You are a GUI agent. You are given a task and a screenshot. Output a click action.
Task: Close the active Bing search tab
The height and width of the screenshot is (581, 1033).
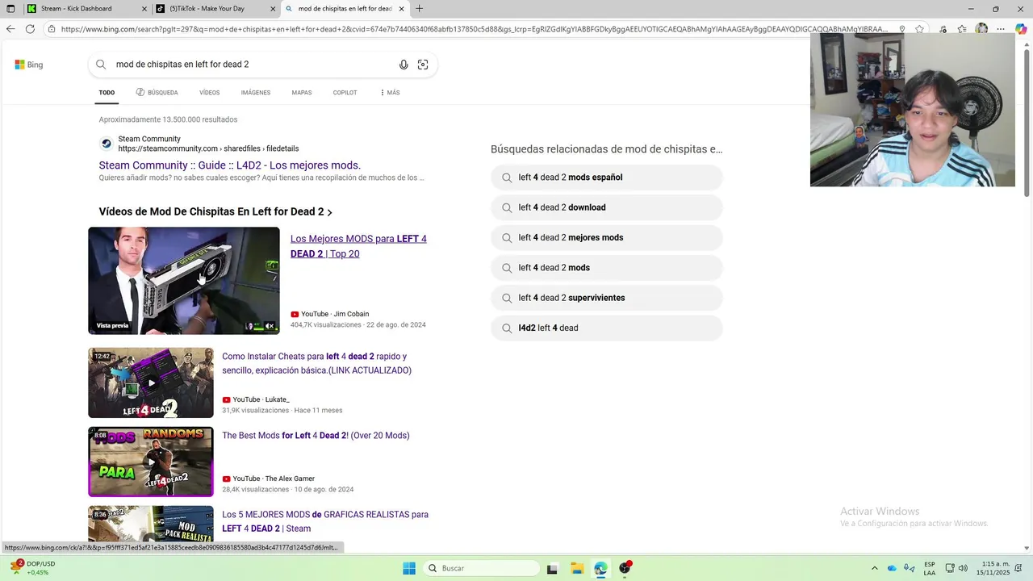click(401, 9)
